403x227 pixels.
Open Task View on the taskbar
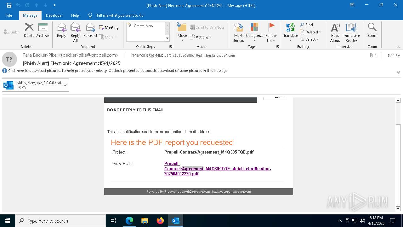pos(113,221)
